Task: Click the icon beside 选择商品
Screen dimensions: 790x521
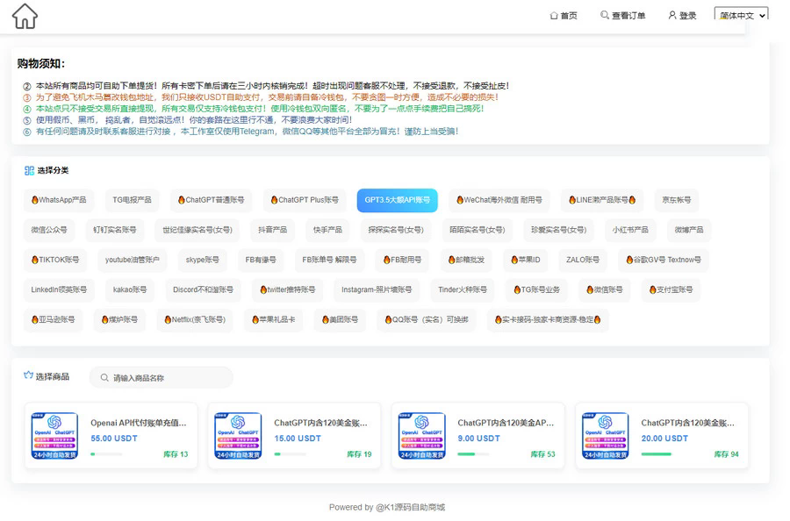Action: (x=29, y=376)
